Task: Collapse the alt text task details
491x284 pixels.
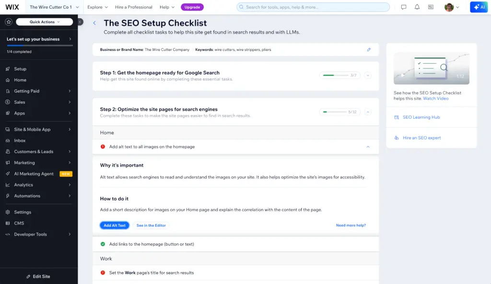Action: tap(368, 147)
